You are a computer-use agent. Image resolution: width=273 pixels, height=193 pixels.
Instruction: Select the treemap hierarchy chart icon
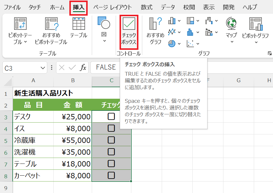(x=190, y=21)
